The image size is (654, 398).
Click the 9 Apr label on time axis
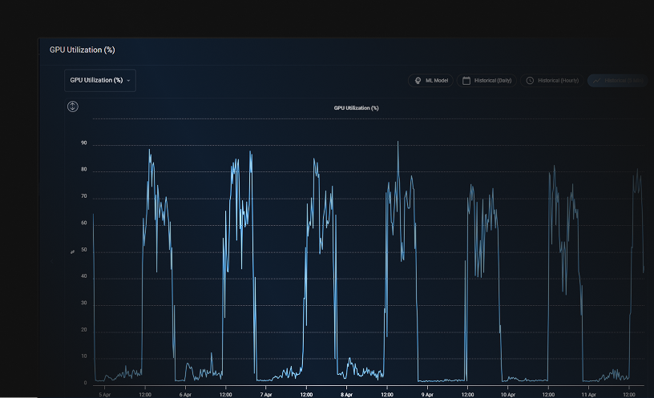[427, 394]
